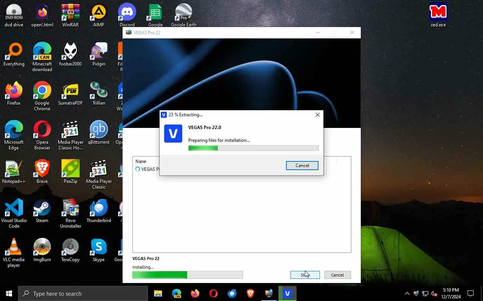Open Steam desktop shortcut
The image size is (483, 301).
click(x=42, y=211)
